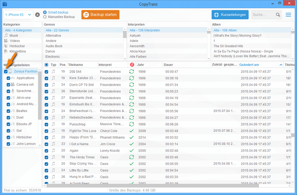The width and height of the screenshot is (297, 195).
Task: Click the Videos category icon
Action: [6, 41]
